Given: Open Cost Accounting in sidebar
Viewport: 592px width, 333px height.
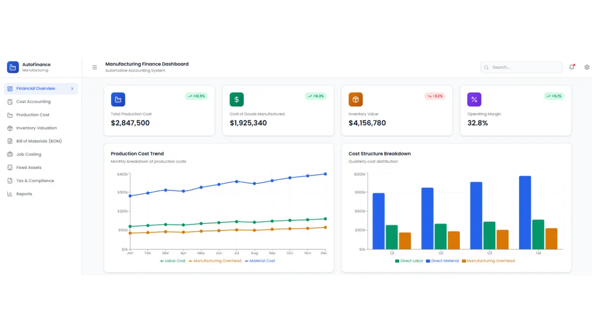Looking at the screenshot, I should tap(33, 102).
